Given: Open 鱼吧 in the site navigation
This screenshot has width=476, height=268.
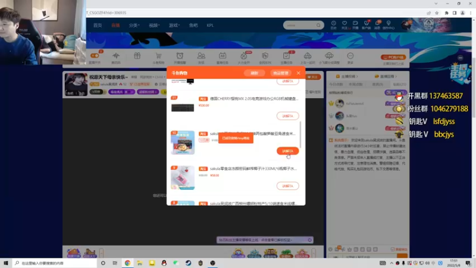Looking at the screenshot, I should [x=193, y=25].
